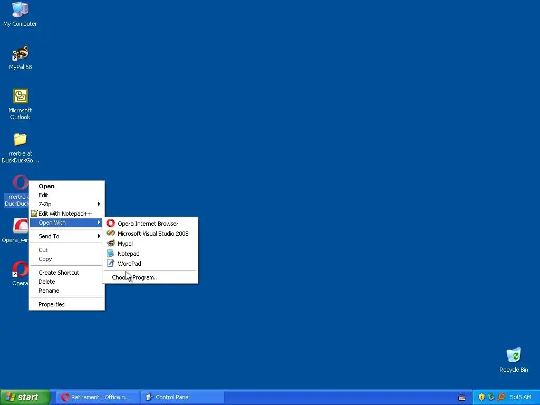Image resolution: width=540 pixels, height=405 pixels.
Task: Open with WordPad
Action: [x=150, y=264]
